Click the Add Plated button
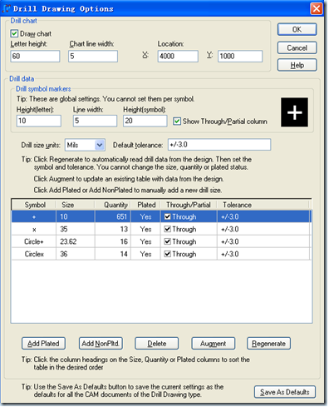 (x=43, y=344)
